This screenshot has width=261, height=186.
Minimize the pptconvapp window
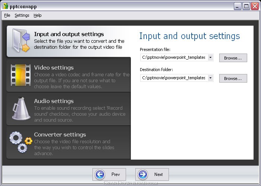(238, 6)
